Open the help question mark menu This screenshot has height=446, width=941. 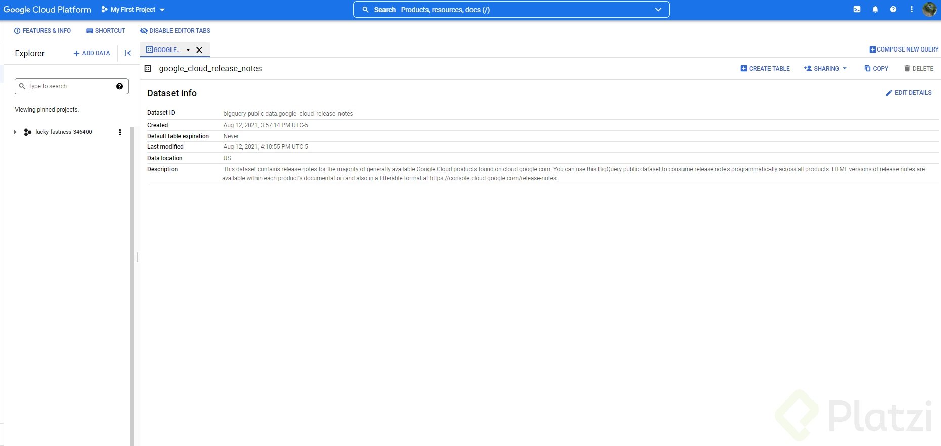click(x=893, y=9)
